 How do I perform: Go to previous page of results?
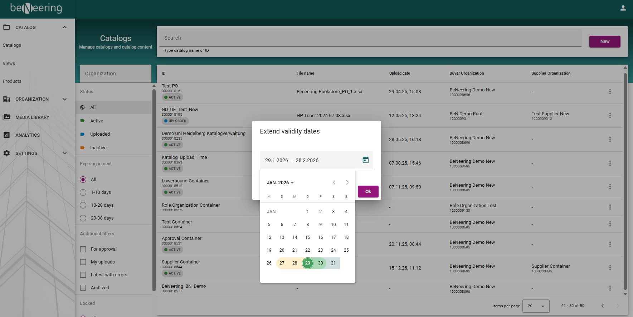click(x=602, y=306)
